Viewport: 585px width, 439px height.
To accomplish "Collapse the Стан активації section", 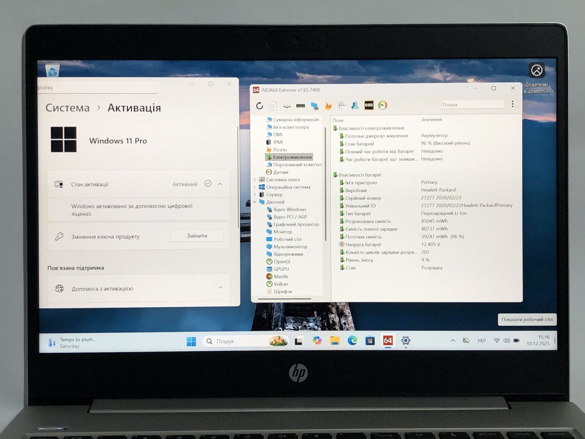I will point(220,184).
